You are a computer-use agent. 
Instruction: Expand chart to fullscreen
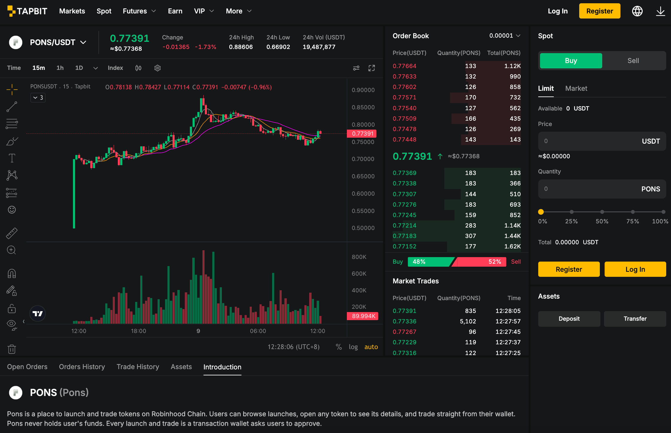[x=371, y=68]
